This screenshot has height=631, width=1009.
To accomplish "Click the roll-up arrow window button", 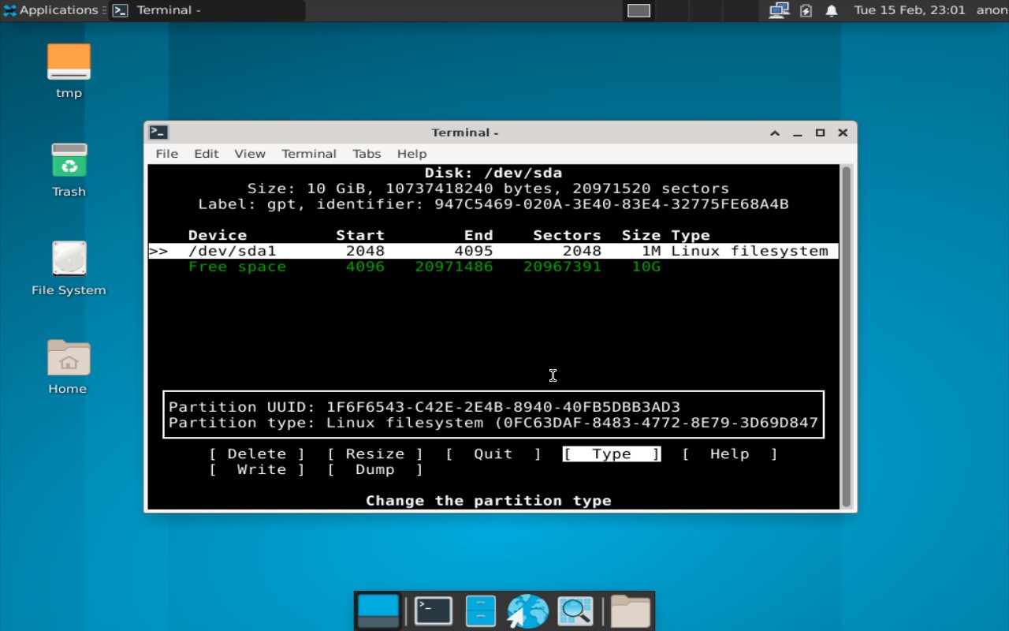I will point(775,133).
